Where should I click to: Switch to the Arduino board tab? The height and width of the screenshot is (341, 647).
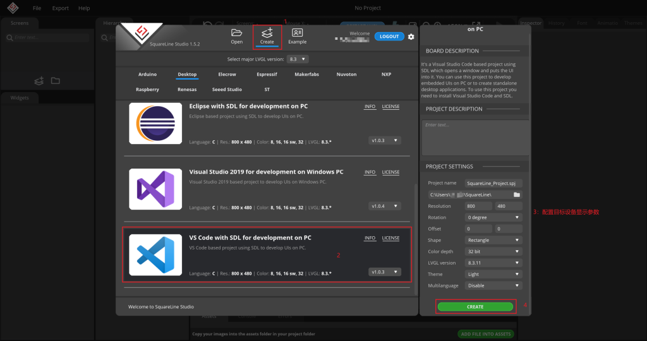(147, 75)
